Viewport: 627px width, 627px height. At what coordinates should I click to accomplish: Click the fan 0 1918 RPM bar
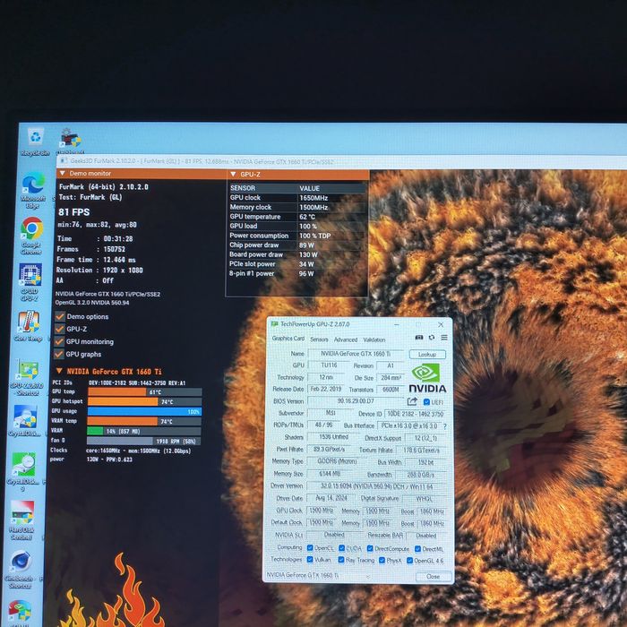pos(143,441)
